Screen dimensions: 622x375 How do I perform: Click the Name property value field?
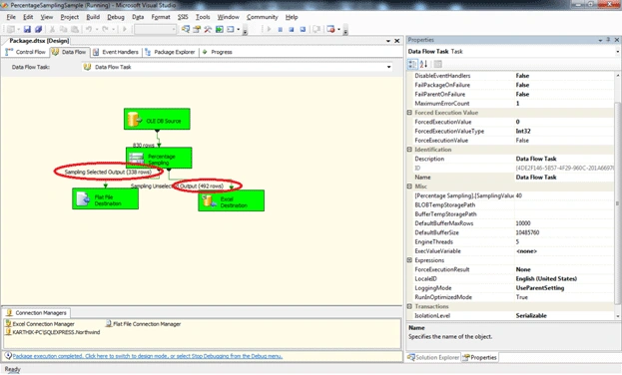[x=564, y=178]
